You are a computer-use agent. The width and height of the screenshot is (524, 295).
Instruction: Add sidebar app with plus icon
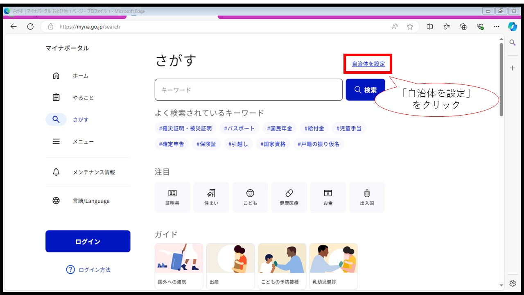pos(513,68)
